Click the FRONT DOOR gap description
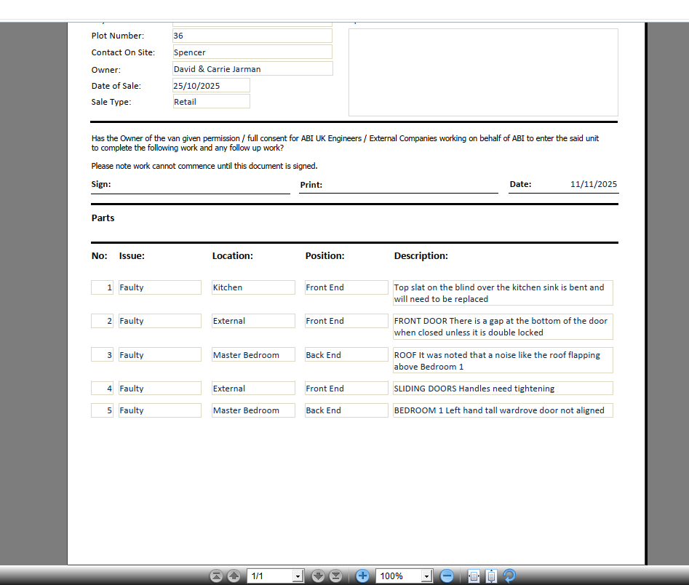Screen dimensions: 689x585 tap(503, 327)
